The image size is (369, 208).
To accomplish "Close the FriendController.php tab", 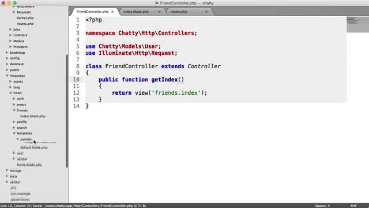I will tap(112, 12).
